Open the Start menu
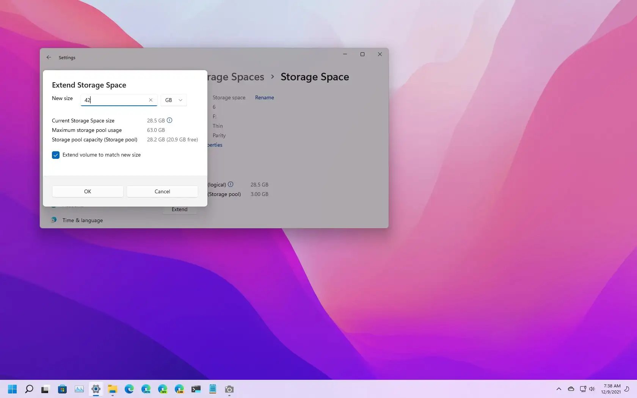The height and width of the screenshot is (398, 637). click(x=13, y=389)
